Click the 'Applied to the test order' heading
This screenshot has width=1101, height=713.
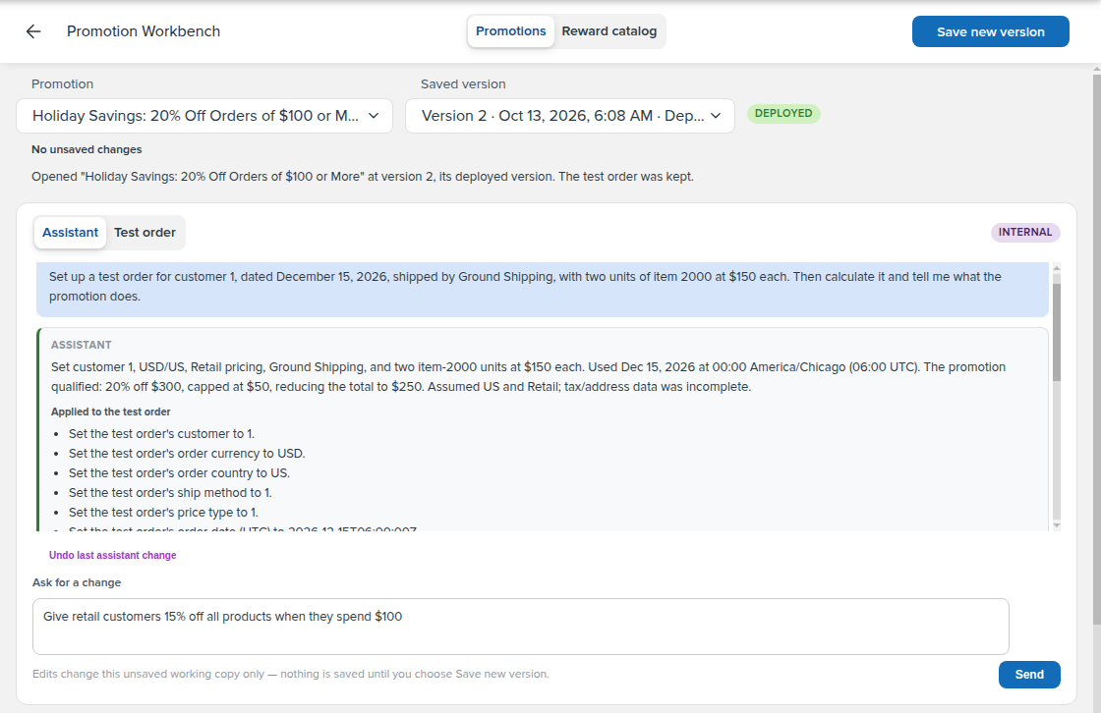pyautogui.click(x=110, y=411)
